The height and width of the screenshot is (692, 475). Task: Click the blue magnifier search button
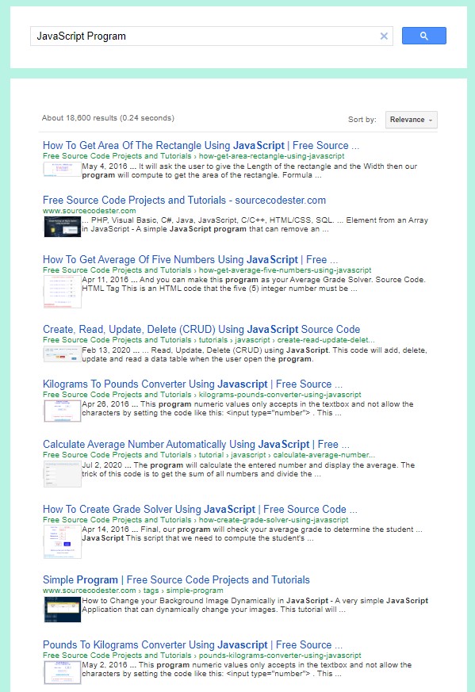(423, 36)
